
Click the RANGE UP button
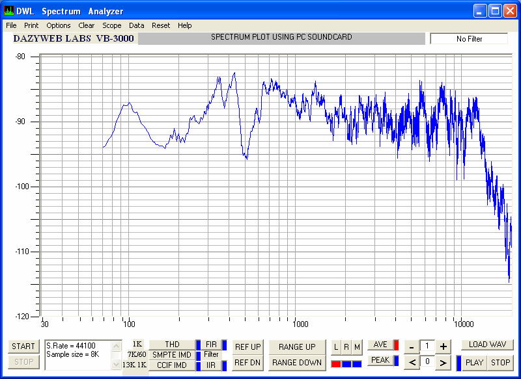point(297,347)
